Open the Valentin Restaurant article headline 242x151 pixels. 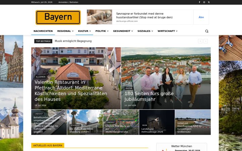(71, 91)
